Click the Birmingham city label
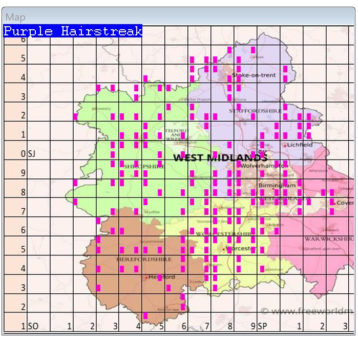Screen dimensions: 358x338 [x=277, y=185]
